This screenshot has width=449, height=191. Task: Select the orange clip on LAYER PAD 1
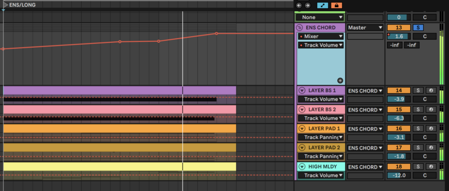tap(120, 129)
